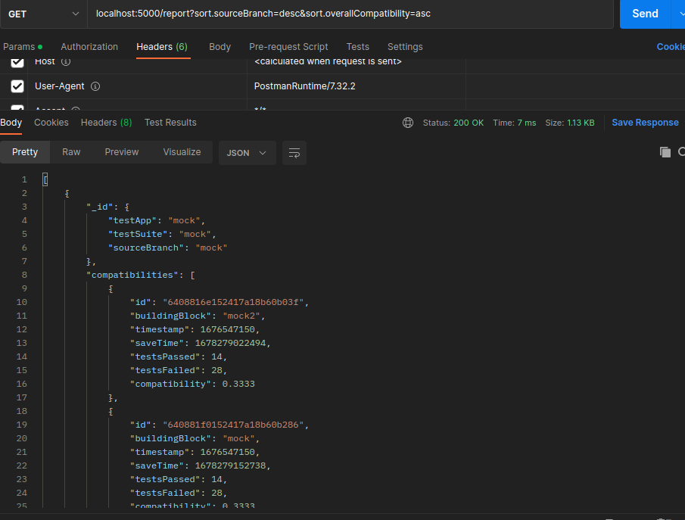This screenshot has height=520, width=685.
Task: Click the Size 1.13 KB indicator
Action: [x=570, y=123]
